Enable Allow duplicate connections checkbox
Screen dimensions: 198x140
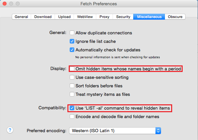coord(72,33)
